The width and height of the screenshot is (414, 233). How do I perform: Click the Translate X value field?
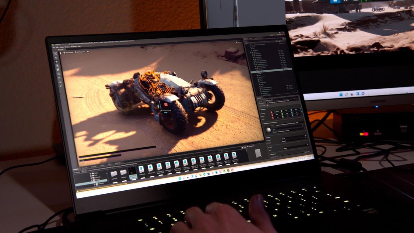point(277,112)
